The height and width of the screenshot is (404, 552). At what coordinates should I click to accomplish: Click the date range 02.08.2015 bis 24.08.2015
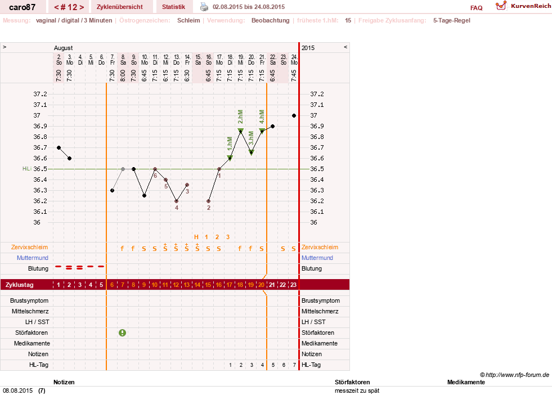[x=249, y=7]
